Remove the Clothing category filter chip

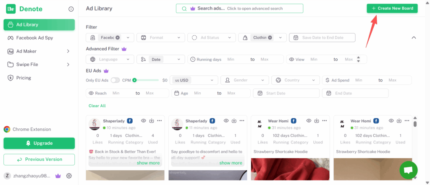click(270, 37)
